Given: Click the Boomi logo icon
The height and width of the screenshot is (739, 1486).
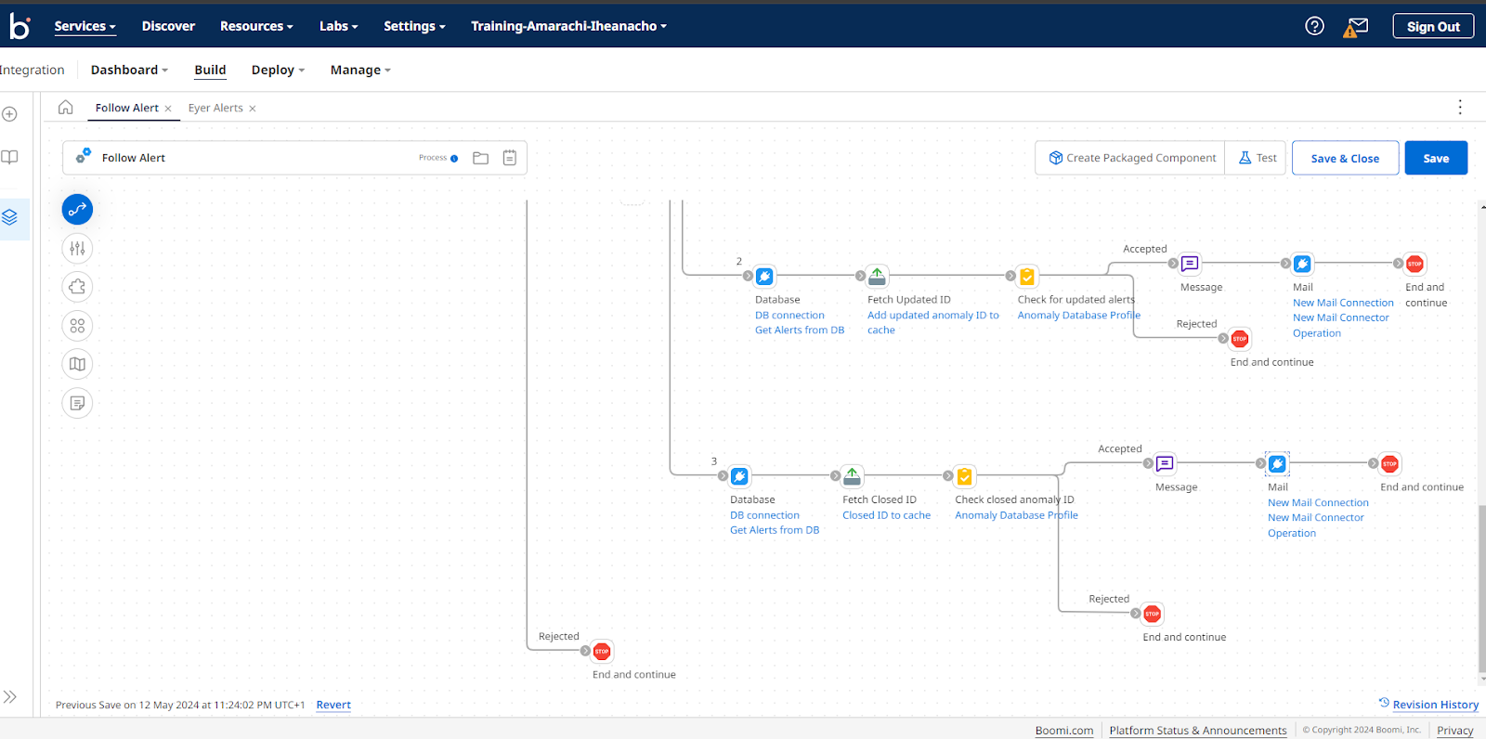Looking at the screenshot, I should [20, 26].
